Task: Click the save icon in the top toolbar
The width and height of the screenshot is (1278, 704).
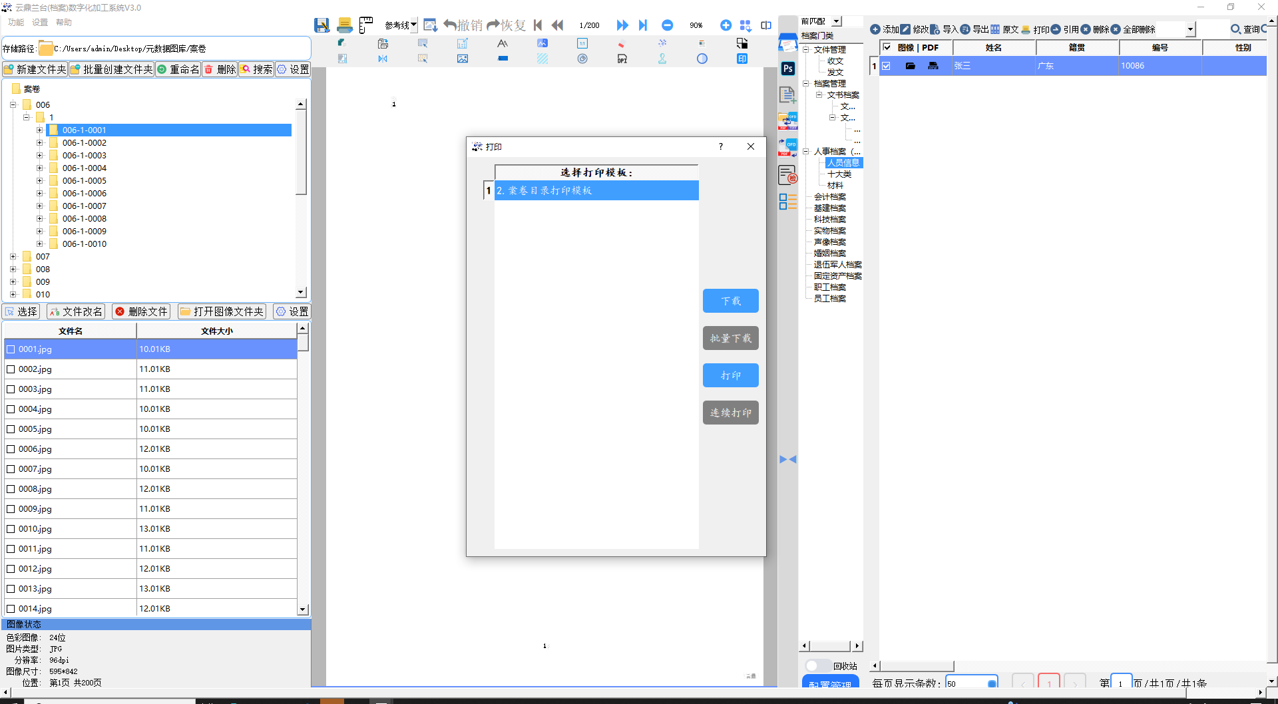Action: 322,25
